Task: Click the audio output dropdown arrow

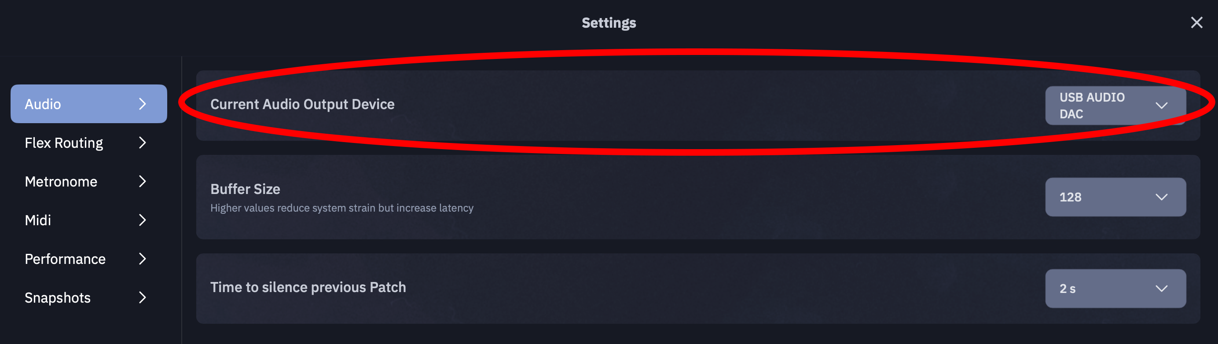Action: (1162, 106)
